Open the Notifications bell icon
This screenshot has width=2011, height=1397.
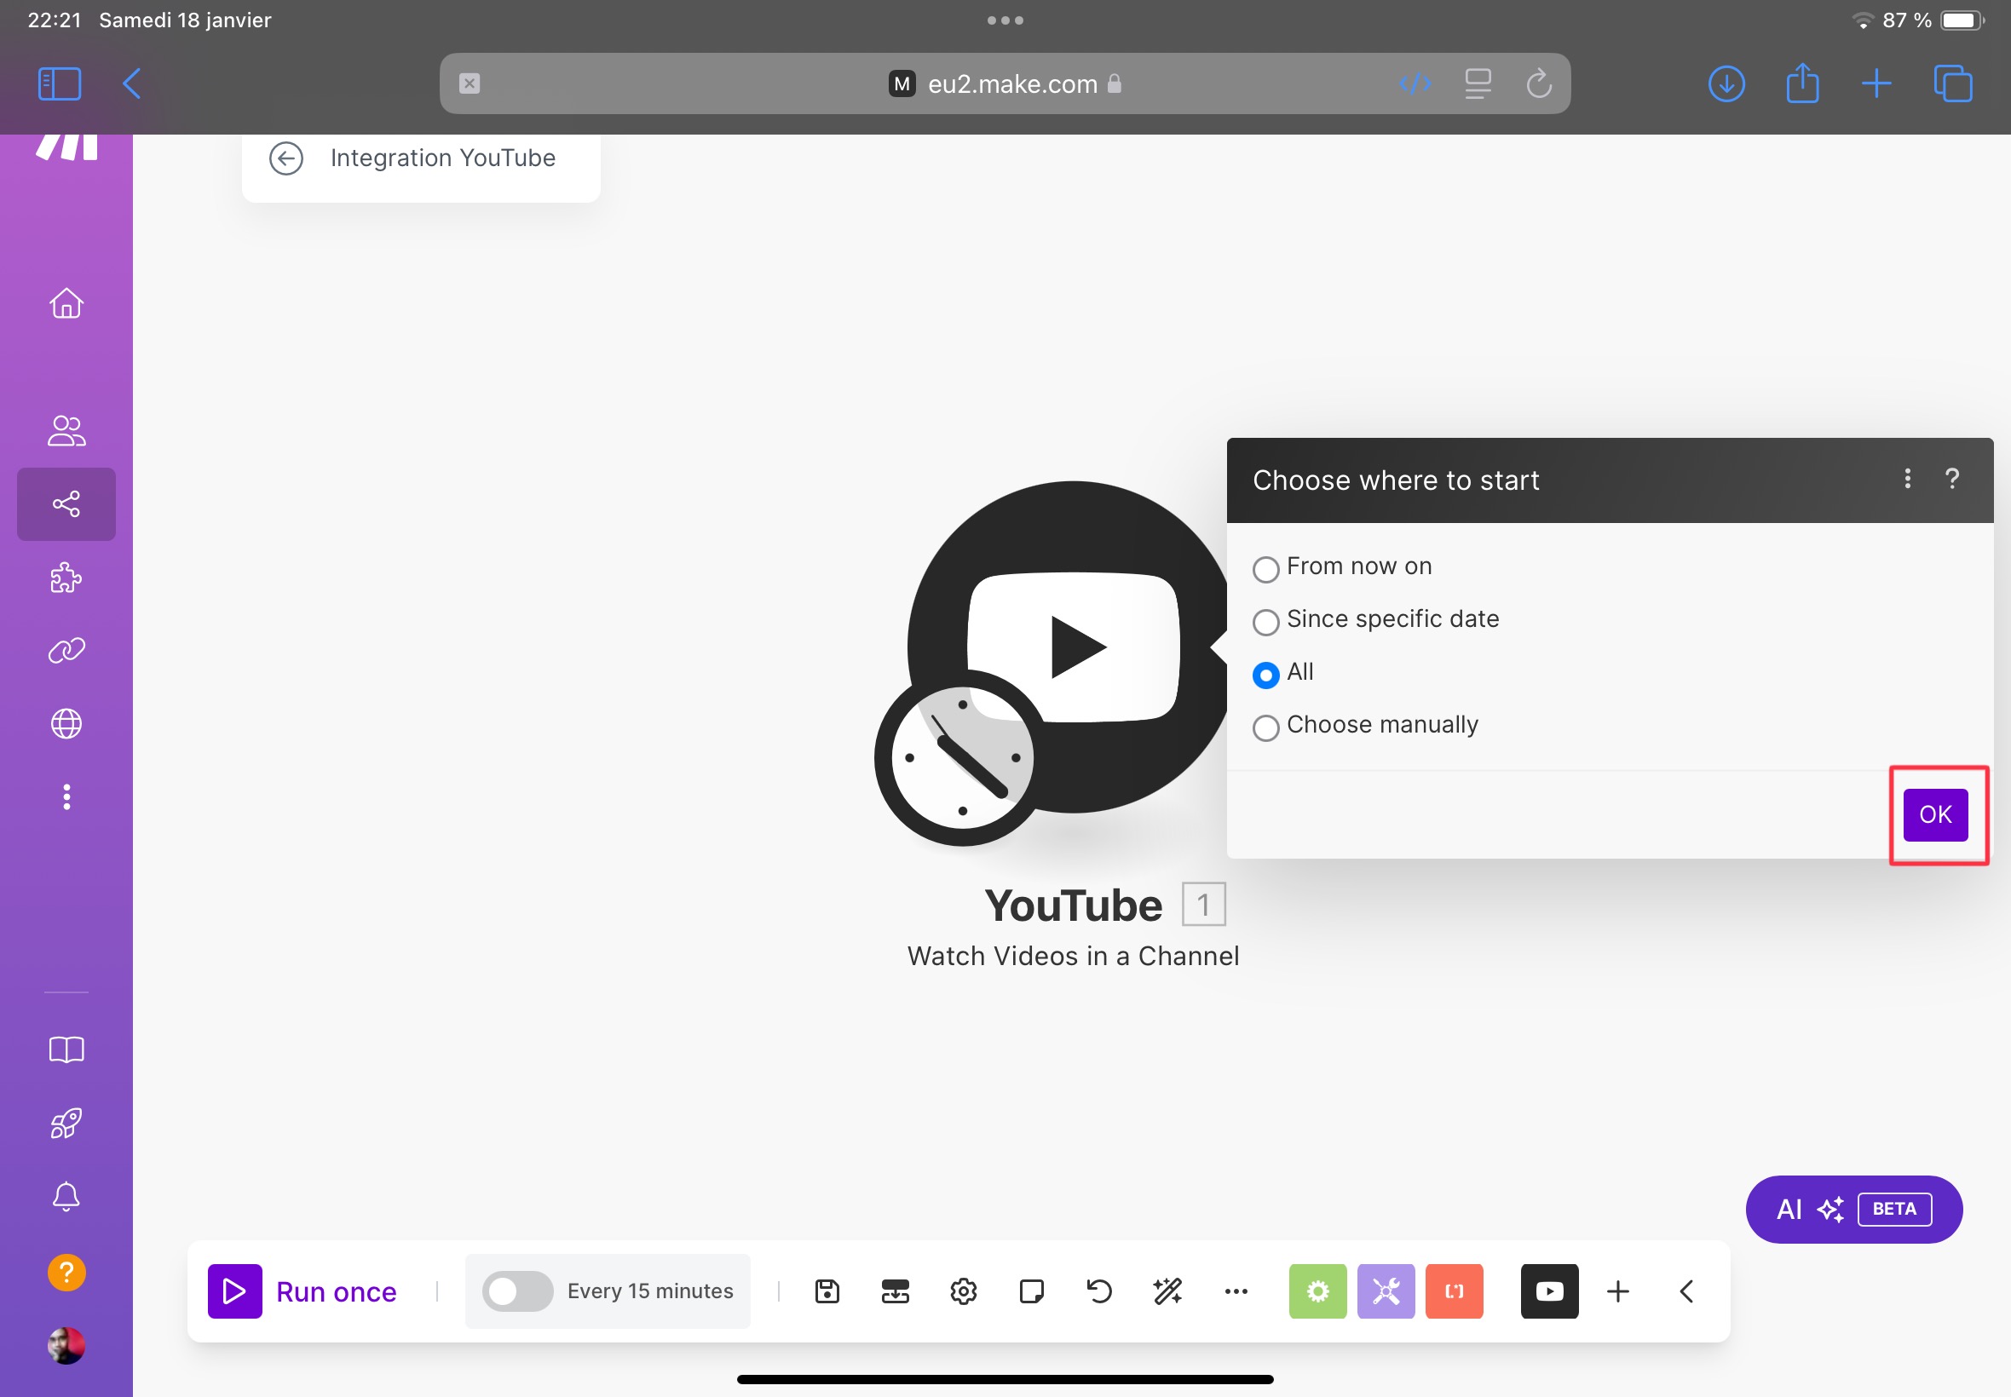66,1197
